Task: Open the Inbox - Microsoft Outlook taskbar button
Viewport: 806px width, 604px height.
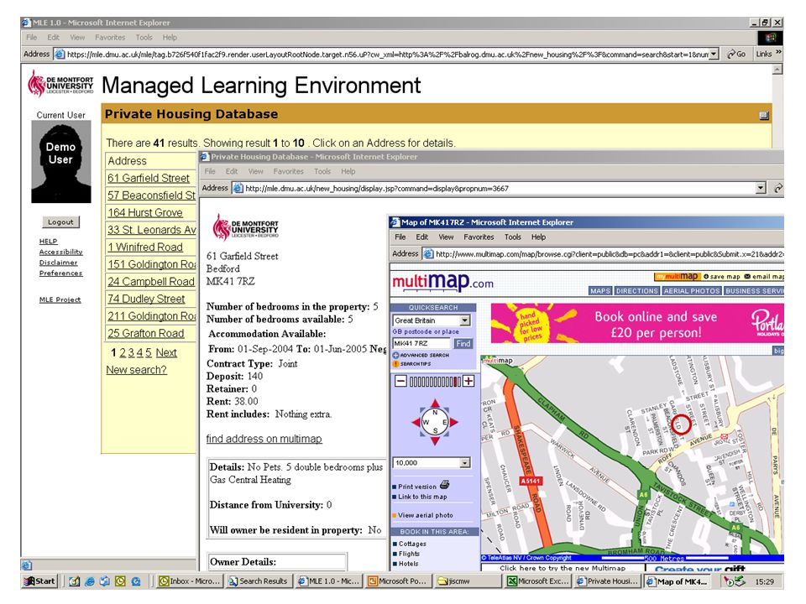Action: 190,581
